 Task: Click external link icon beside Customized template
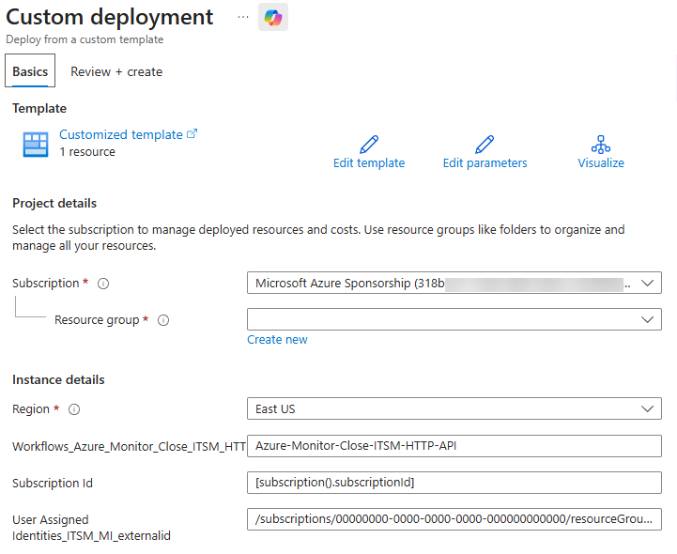point(192,134)
